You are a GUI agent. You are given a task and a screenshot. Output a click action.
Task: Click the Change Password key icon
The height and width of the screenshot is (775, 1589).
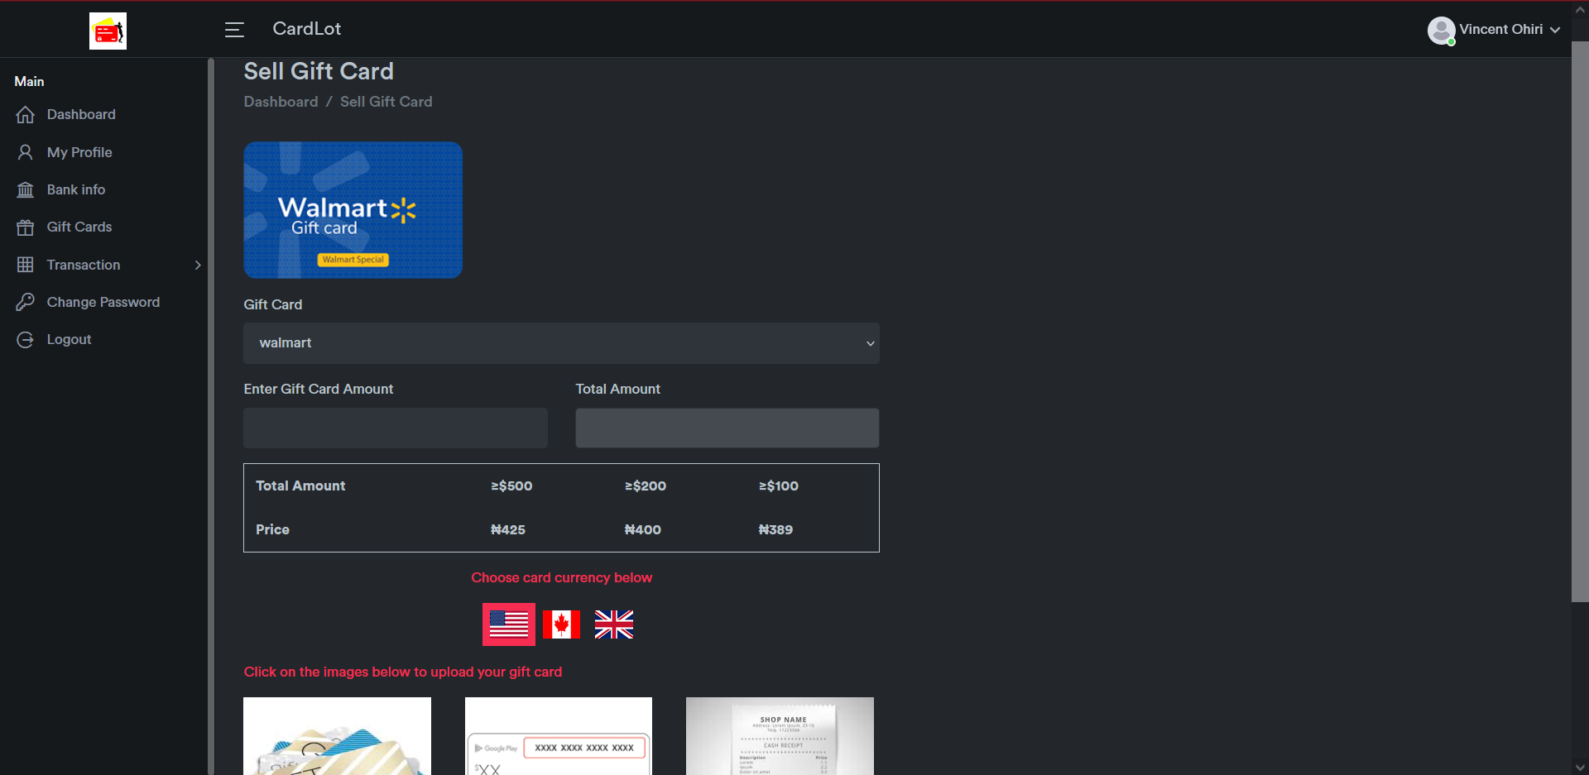(x=26, y=303)
